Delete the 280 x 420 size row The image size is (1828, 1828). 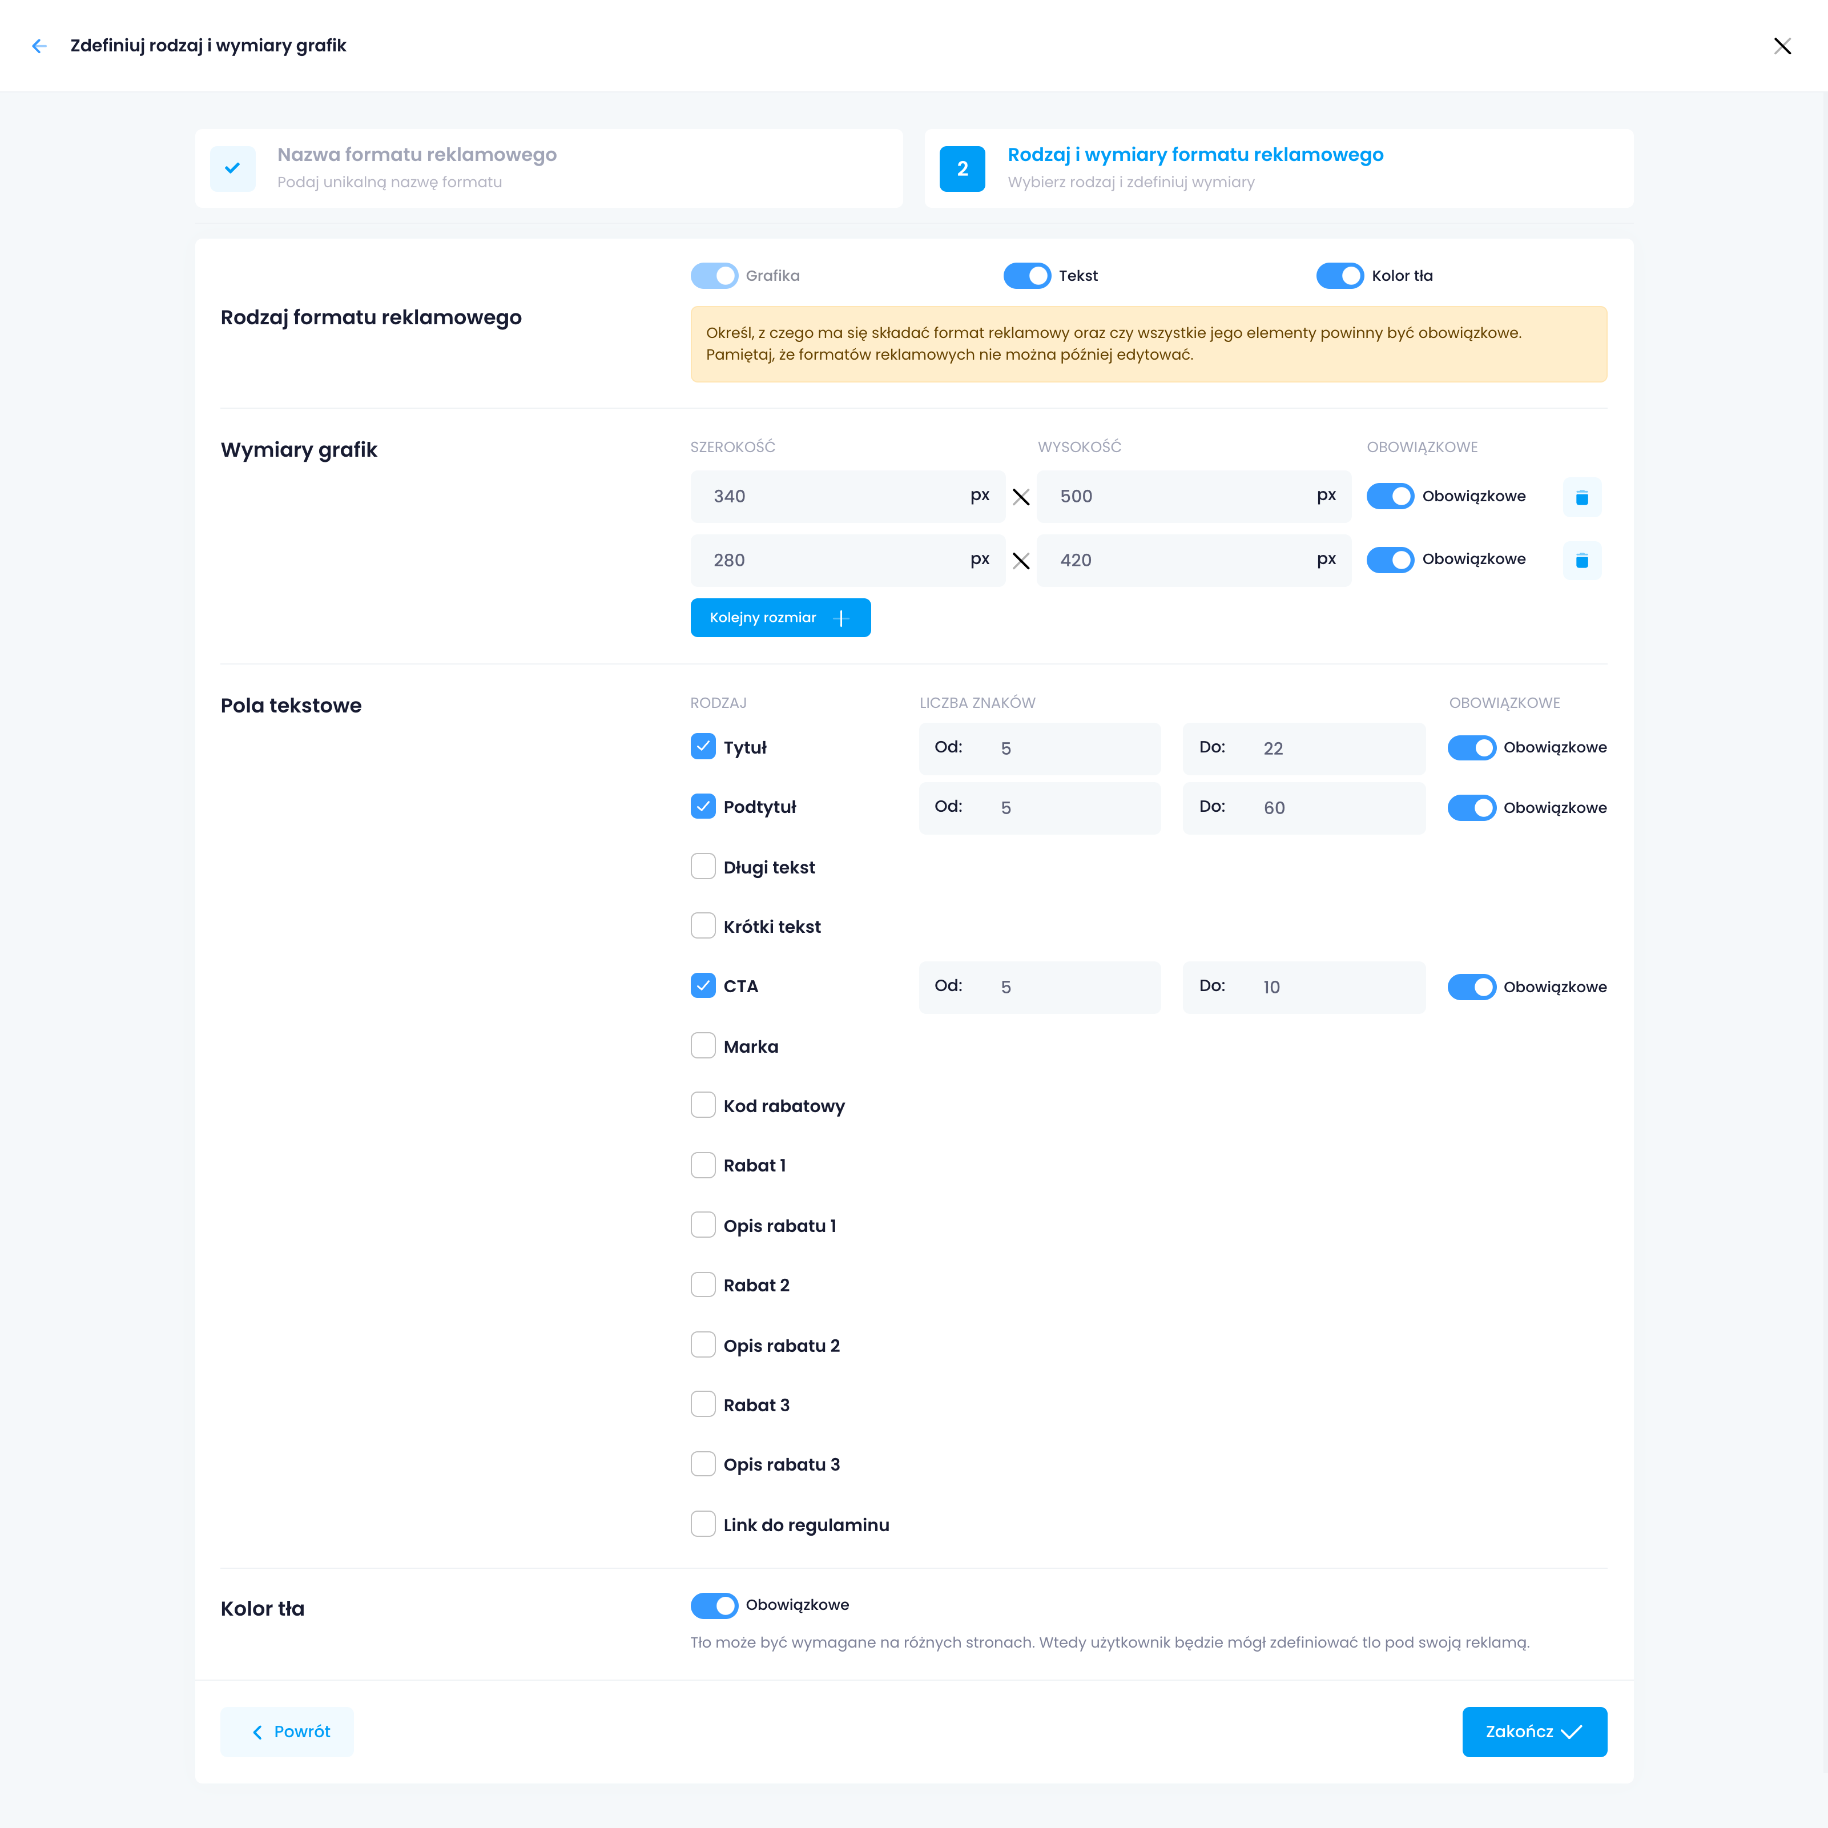[x=1581, y=560]
